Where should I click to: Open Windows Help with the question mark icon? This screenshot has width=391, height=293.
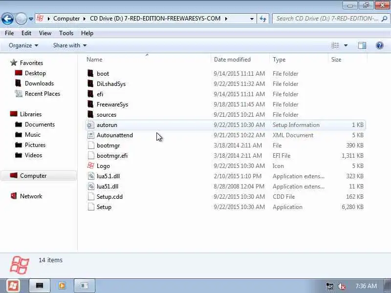coord(380,45)
